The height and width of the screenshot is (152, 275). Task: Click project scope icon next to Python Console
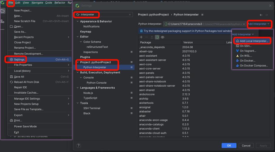pyautogui.click(x=132, y=82)
